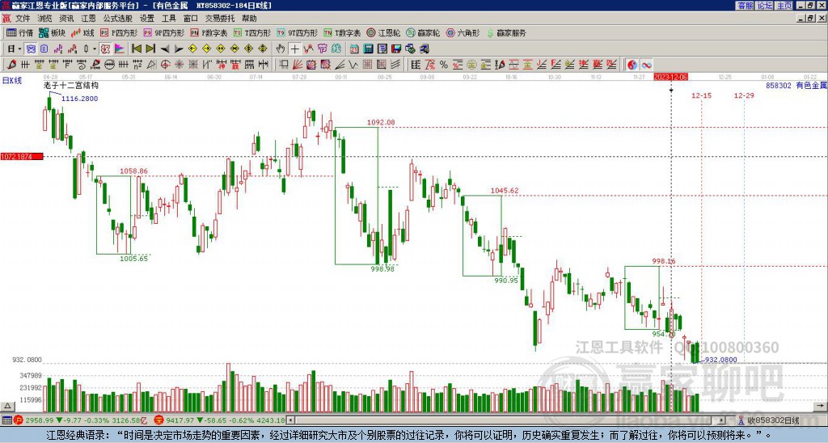Open the 六角形 hexagon tool
This screenshot has height=443, width=828.
point(463,32)
